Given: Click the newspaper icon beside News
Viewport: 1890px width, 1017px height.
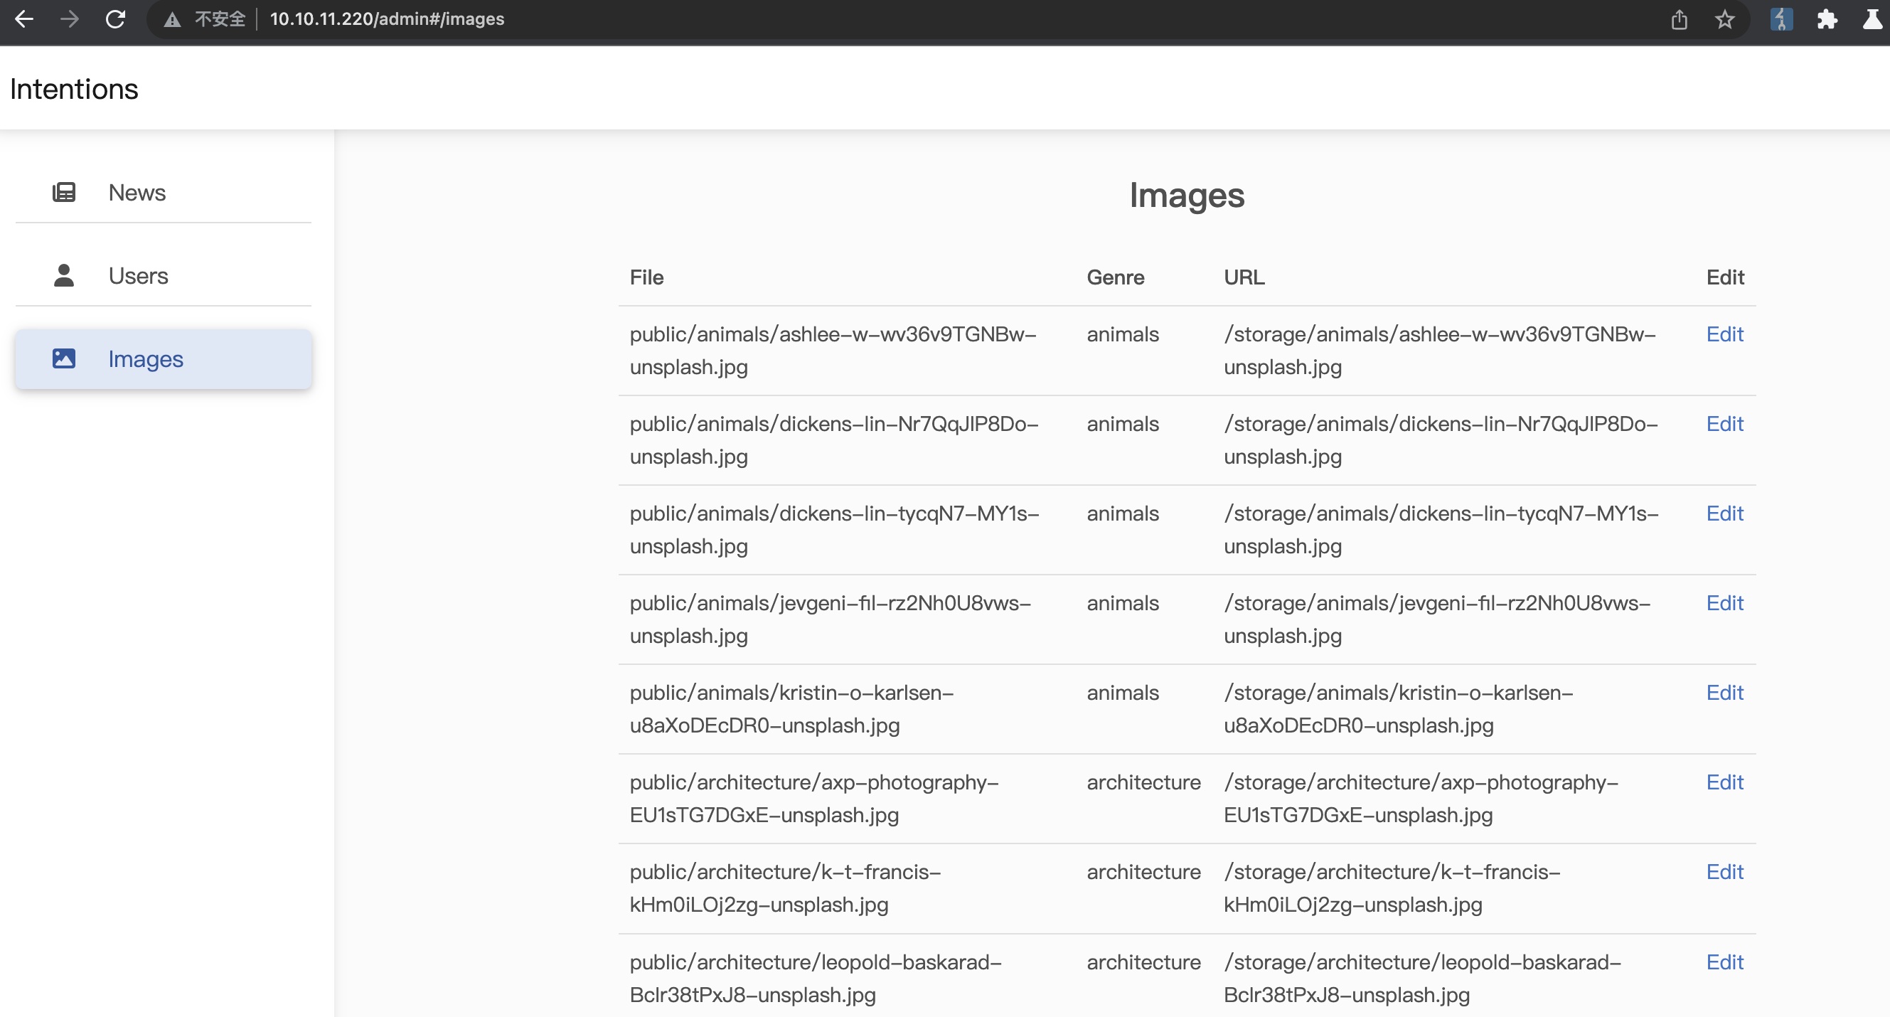Looking at the screenshot, I should point(64,192).
